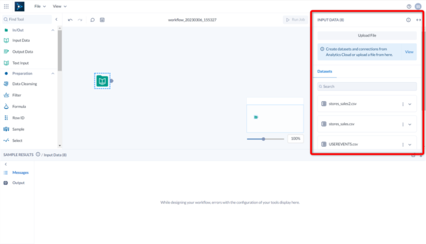Click the Input Data (8) breadcrumb
Viewport: 426px width, 244px height.
[x=55, y=155]
